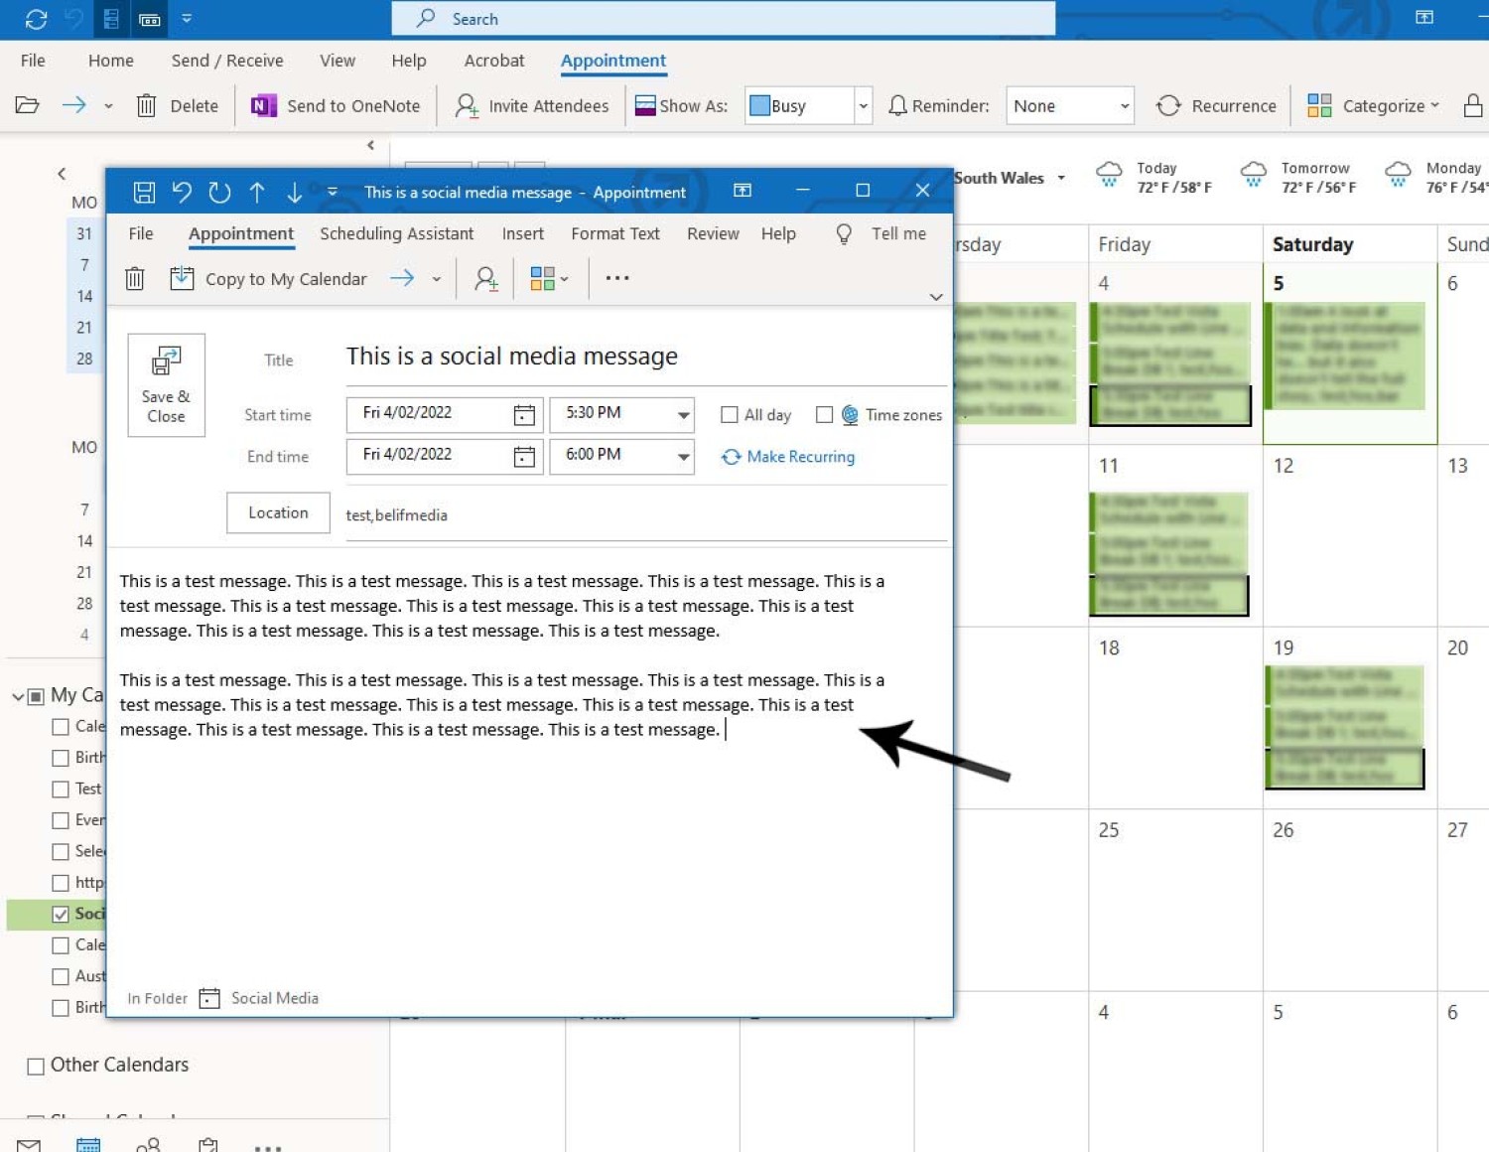The width and height of the screenshot is (1489, 1152).
Task: Click the three-dot more commands icon
Action: coord(617,279)
